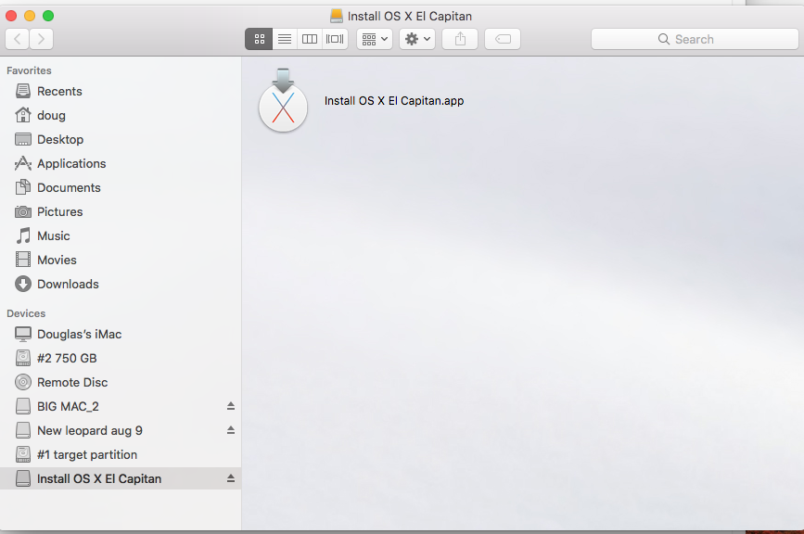Open the Documents folder

point(121,187)
